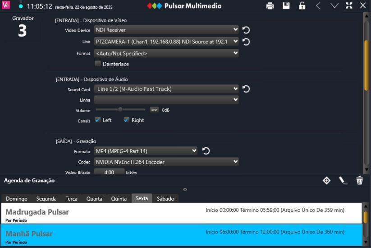Click the trash icon in Agenda de Gravação
Image resolution: width=371 pixels, height=248 pixels.
tap(359, 180)
